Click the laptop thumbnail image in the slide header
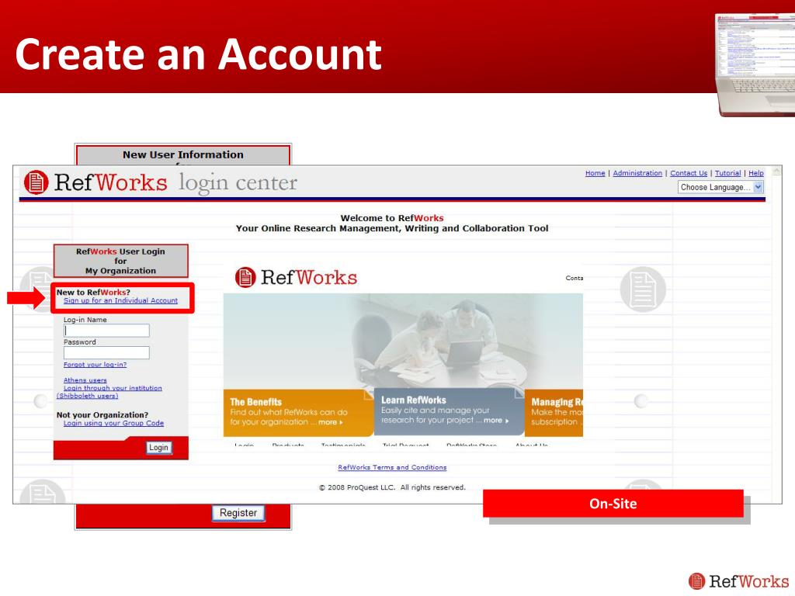This screenshot has width=795, height=596. [x=755, y=65]
